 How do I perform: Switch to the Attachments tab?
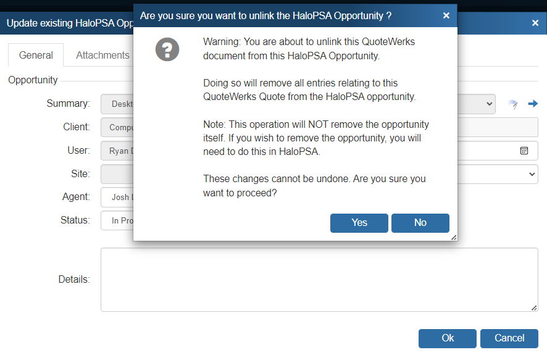pyautogui.click(x=102, y=55)
